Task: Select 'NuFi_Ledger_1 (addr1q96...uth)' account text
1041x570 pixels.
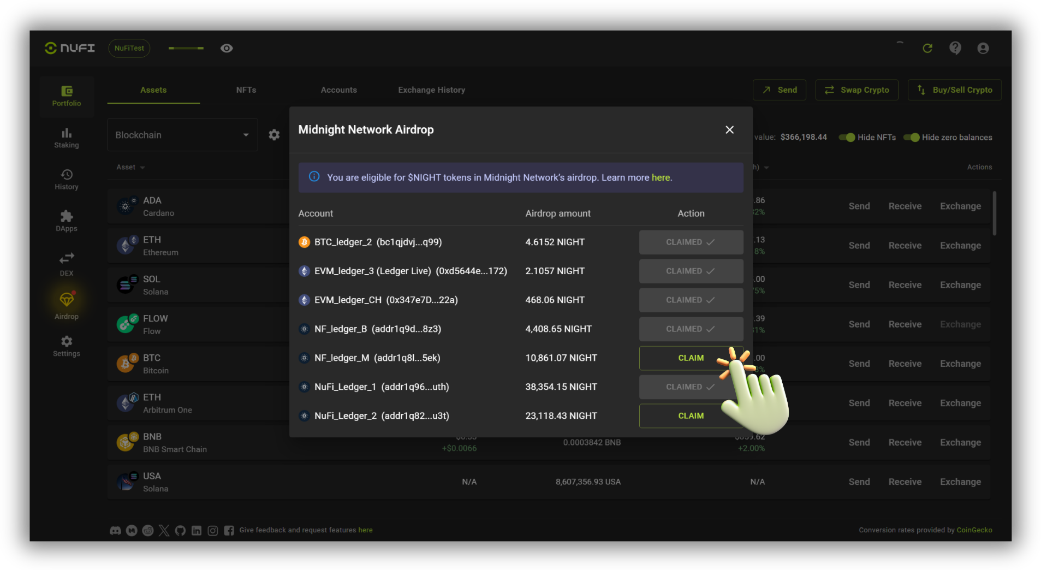Action: tap(382, 387)
